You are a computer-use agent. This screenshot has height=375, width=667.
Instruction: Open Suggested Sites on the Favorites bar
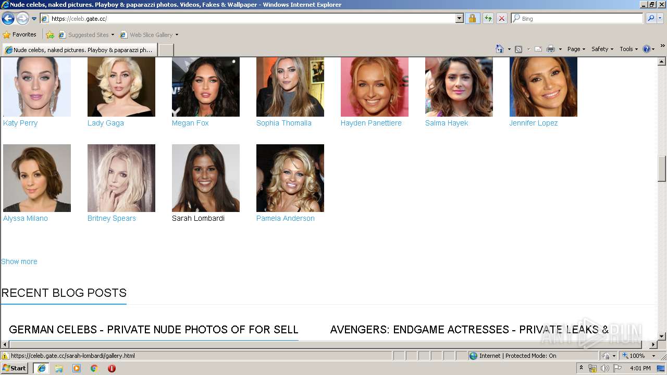pos(86,35)
